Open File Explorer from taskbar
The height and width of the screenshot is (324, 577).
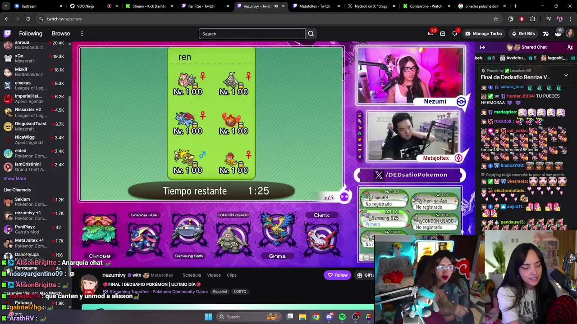pyautogui.click(x=302, y=317)
